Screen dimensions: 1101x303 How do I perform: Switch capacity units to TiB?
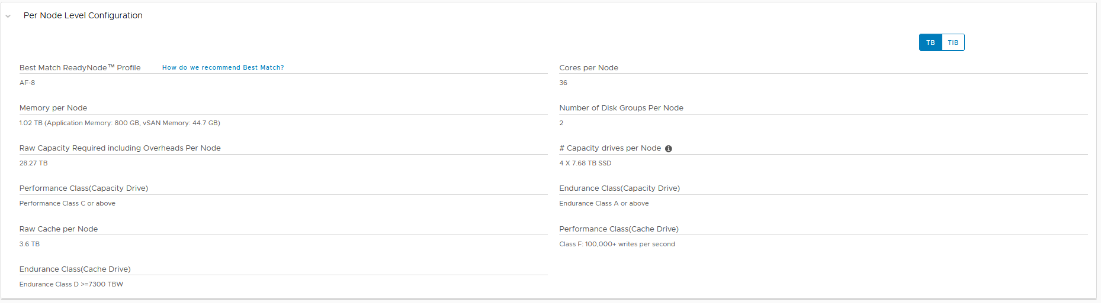953,43
